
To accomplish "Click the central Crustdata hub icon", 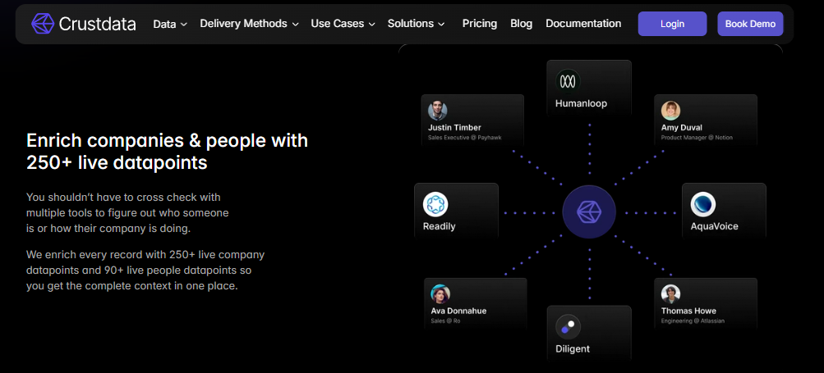I will tap(588, 212).
